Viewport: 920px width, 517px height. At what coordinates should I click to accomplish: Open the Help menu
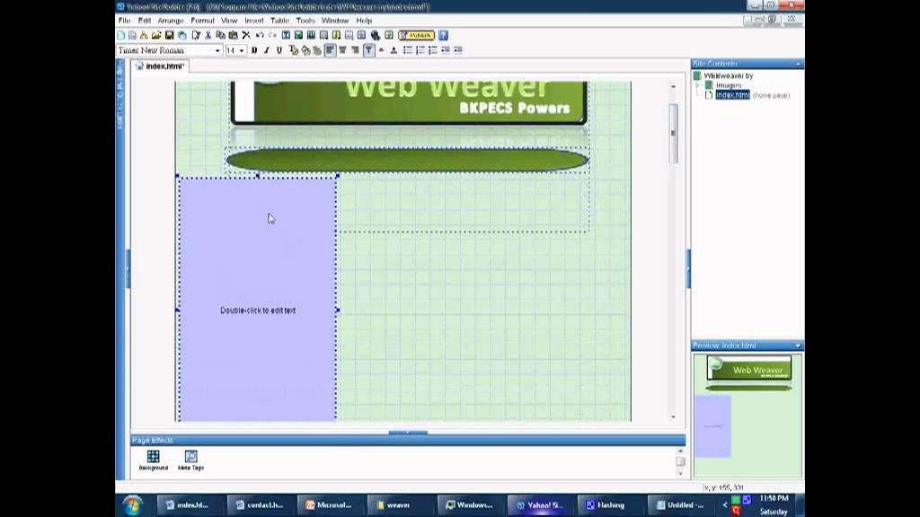click(x=364, y=21)
